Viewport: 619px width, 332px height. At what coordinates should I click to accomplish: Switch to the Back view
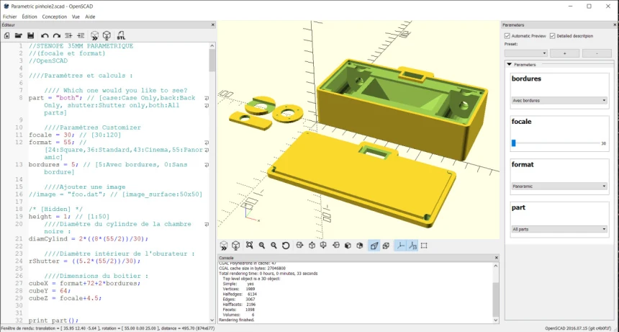(360, 246)
